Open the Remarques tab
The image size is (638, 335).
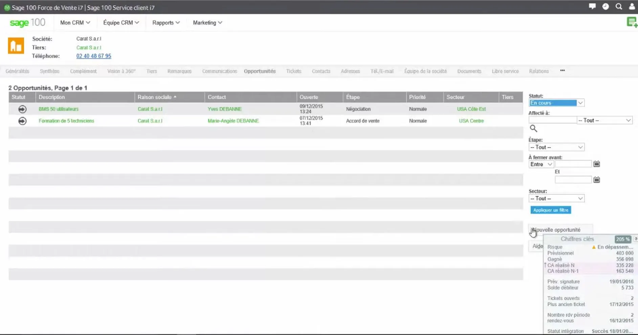pos(179,71)
